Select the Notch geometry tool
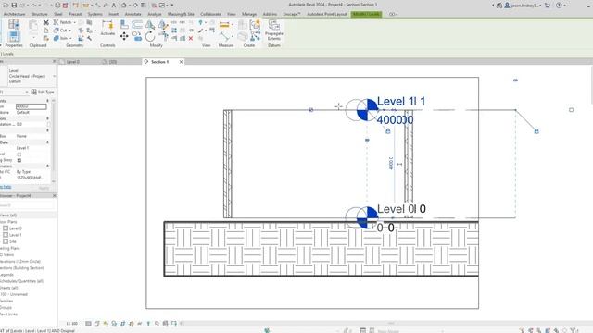Image resolution: width=593 pixels, height=333 pixels. tap(64, 22)
